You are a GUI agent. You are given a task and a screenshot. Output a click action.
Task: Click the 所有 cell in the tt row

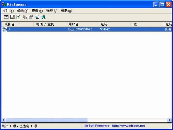[x=168, y=29]
